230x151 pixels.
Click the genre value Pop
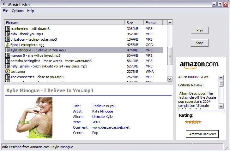[95, 133]
